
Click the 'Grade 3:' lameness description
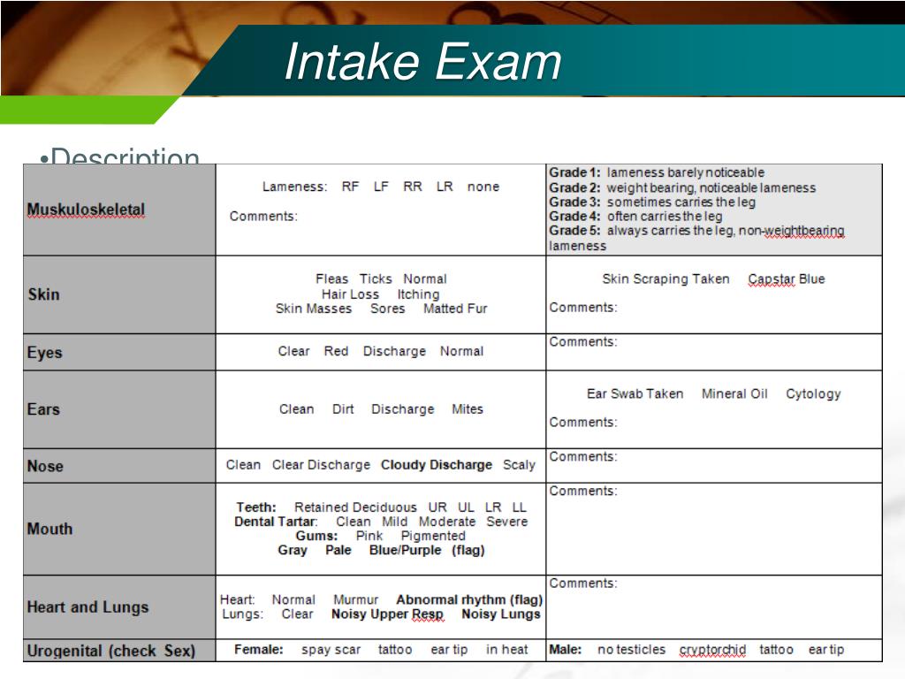[x=652, y=202]
